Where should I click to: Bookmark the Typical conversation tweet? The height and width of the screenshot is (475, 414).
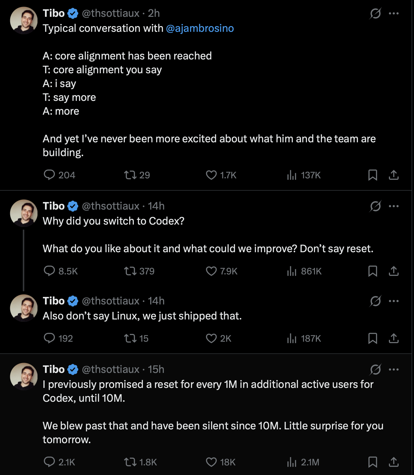373,175
